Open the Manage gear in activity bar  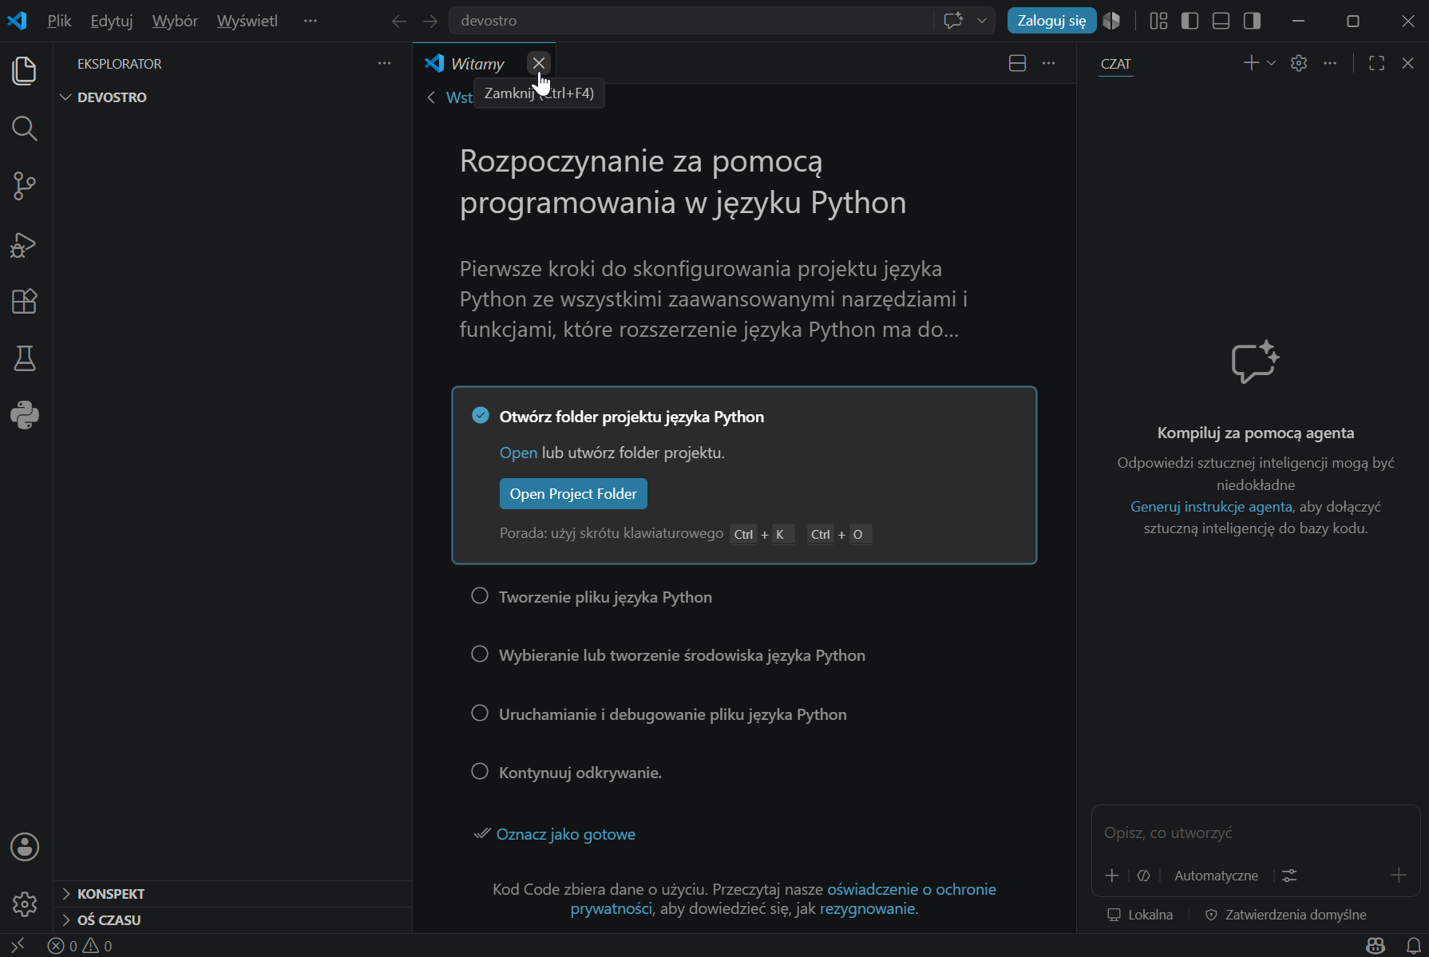point(25,904)
